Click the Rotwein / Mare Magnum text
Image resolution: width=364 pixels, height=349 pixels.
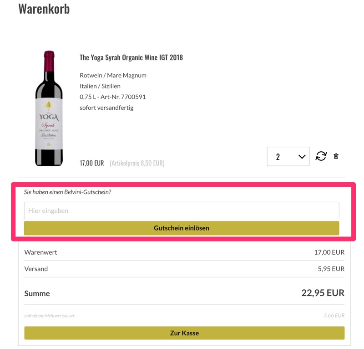113,75
